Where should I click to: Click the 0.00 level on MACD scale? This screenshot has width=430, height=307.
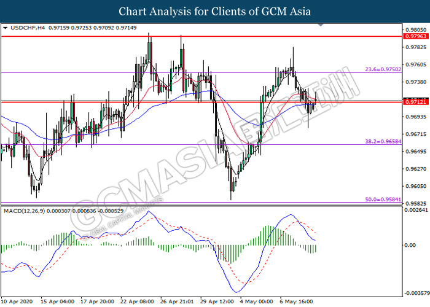tap(409, 245)
